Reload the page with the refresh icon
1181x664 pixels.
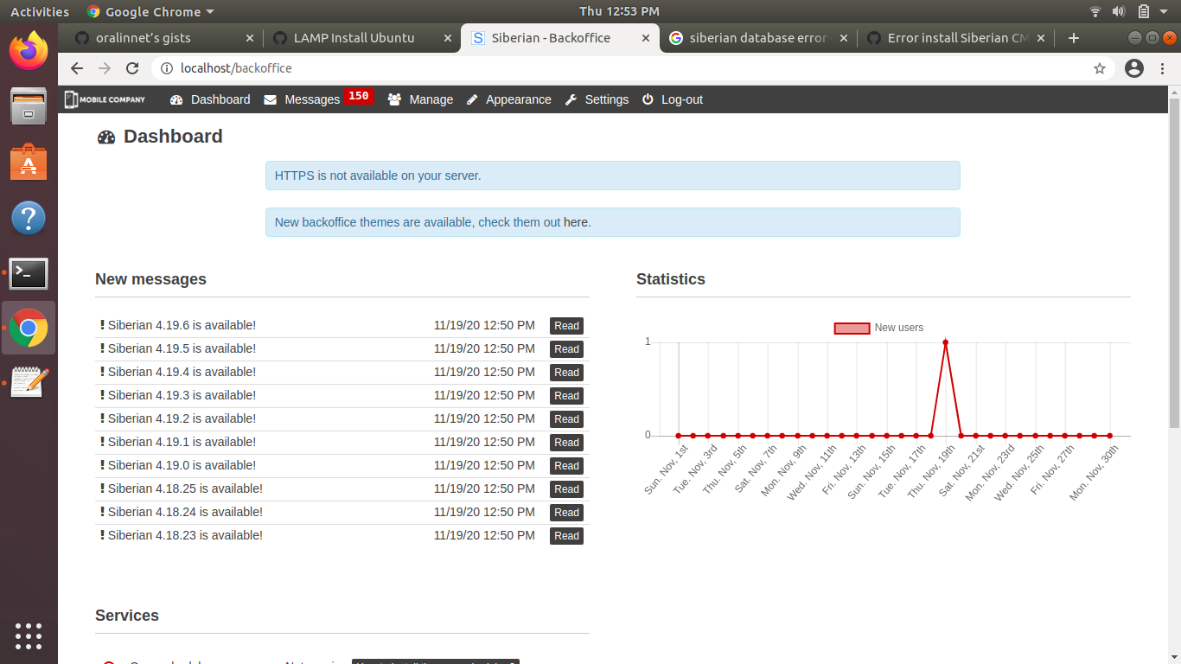pos(132,67)
